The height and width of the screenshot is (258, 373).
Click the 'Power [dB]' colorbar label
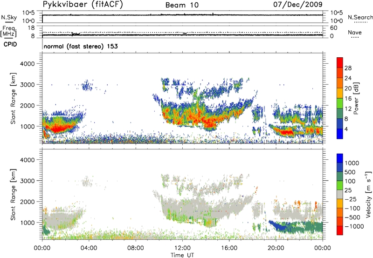pos(356,98)
